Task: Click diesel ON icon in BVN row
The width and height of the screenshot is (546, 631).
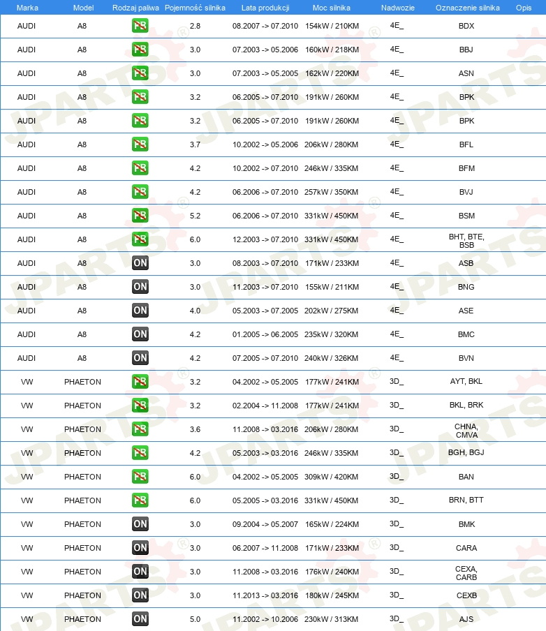Action: [140, 358]
